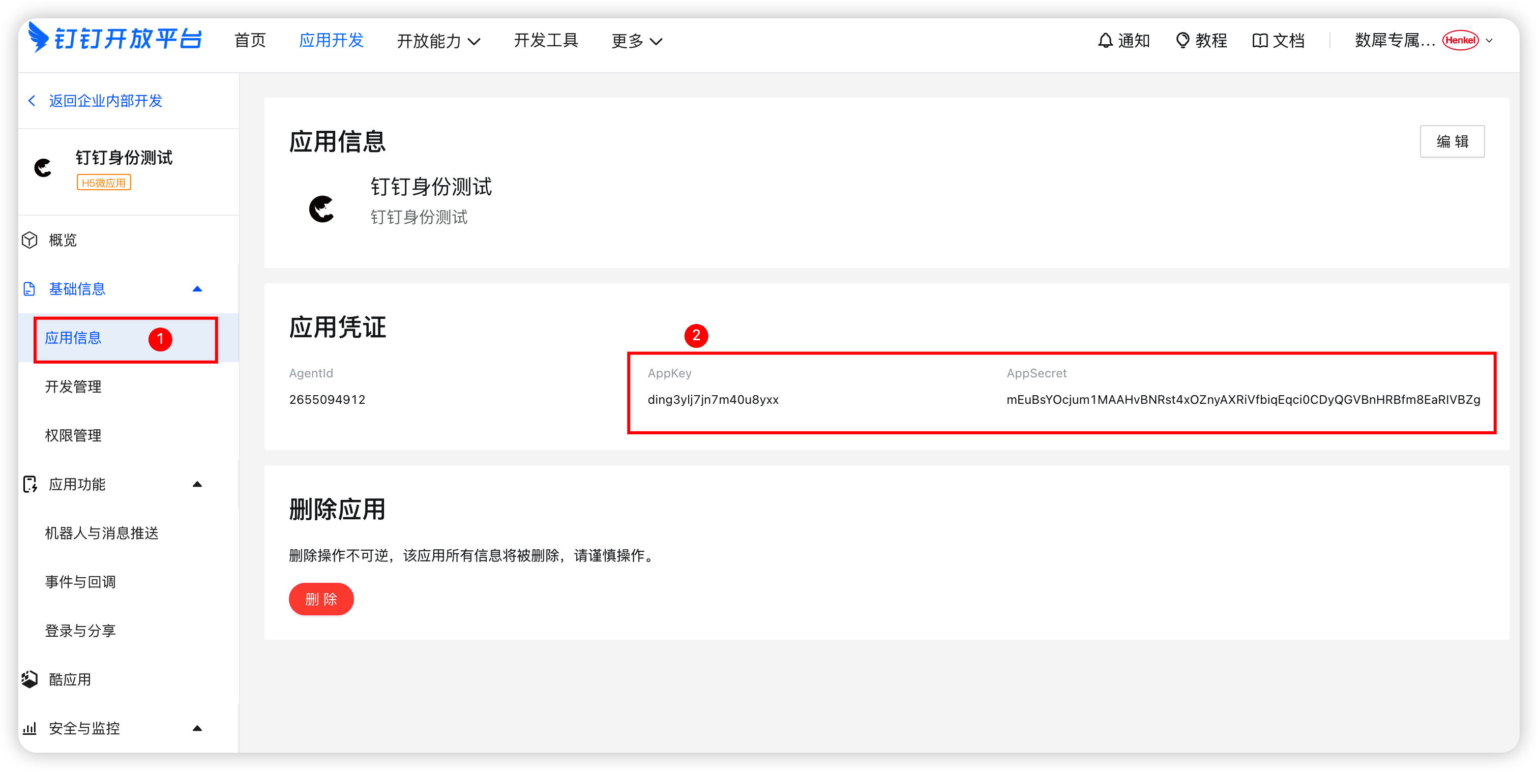Screen dimensions: 1538x771
Task: Click the AppKey value ding3ylj7jn7m40u8yxx
Action: (x=713, y=400)
